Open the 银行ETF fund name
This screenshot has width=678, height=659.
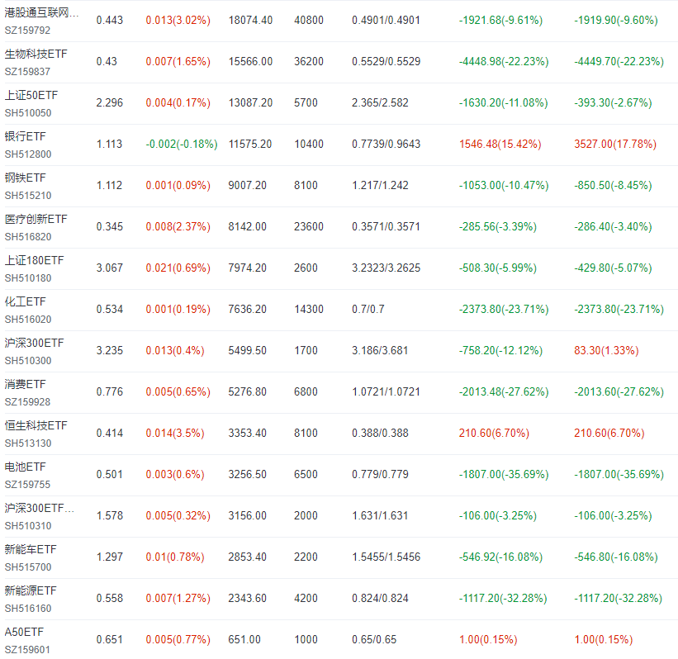click(x=25, y=136)
